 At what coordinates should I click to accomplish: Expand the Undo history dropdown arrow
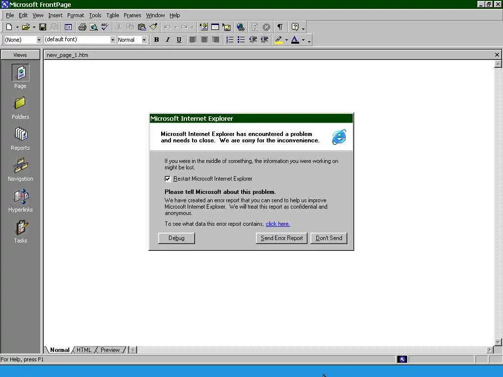pos(175,27)
